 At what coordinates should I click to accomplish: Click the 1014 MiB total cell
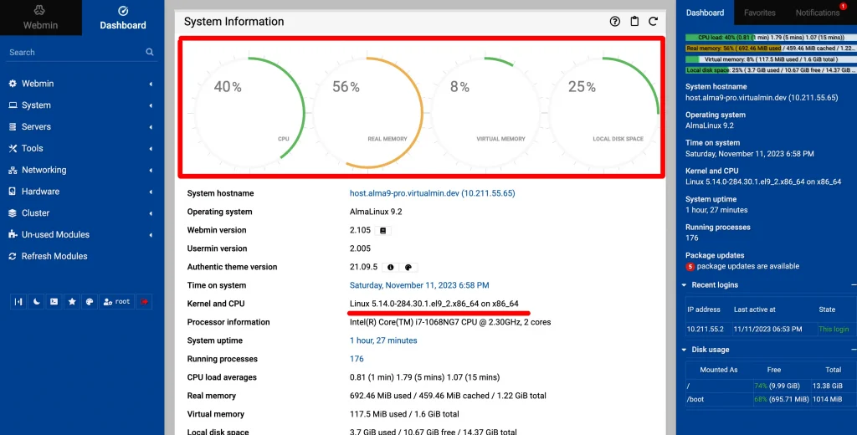pos(829,400)
